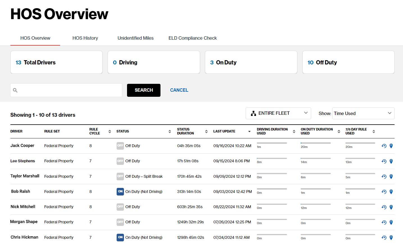This screenshot has width=403, height=245.
Task: Open history icon for Bob Ralsh
Action: 384,192
